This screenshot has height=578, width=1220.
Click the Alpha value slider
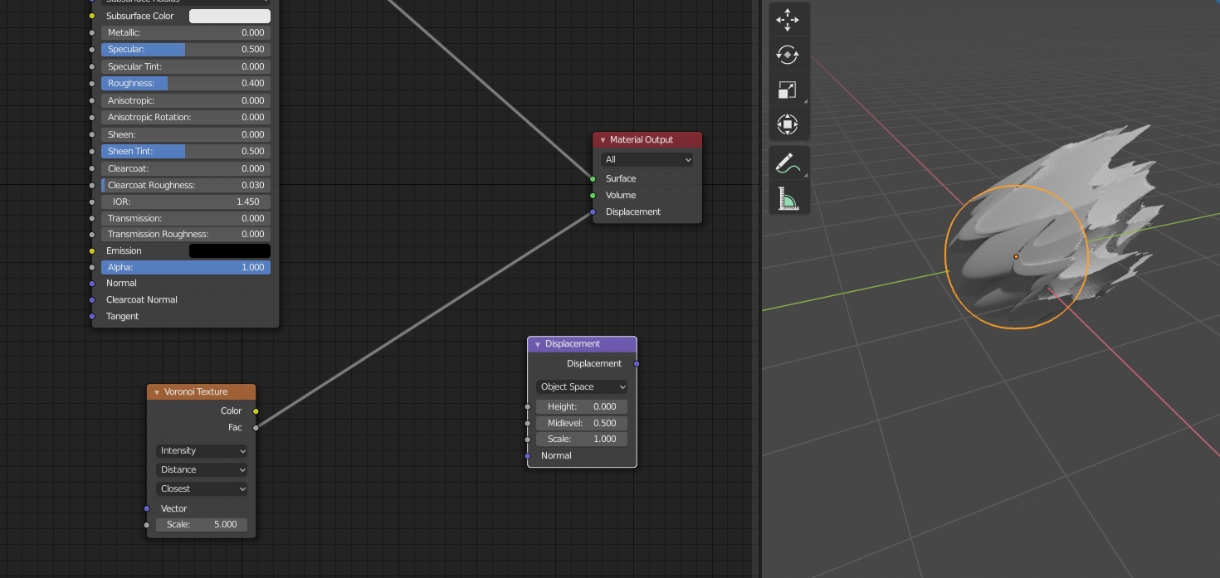[x=185, y=267]
